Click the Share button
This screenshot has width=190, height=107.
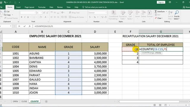pos(186,7)
